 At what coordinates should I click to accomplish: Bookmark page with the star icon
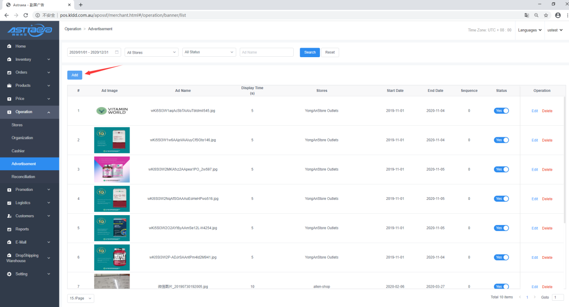coord(546,15)
